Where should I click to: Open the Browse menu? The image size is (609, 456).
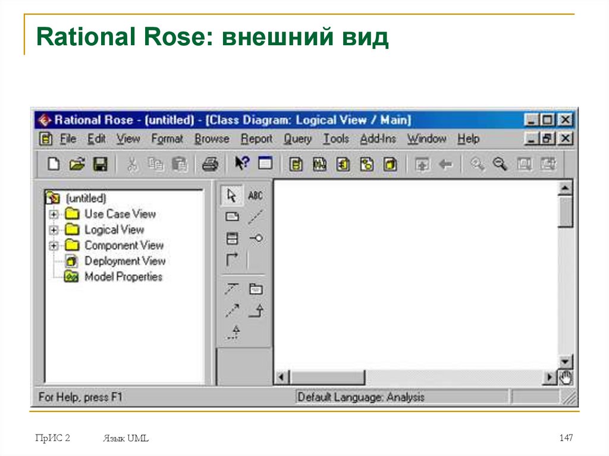click(x=212, y=139)
